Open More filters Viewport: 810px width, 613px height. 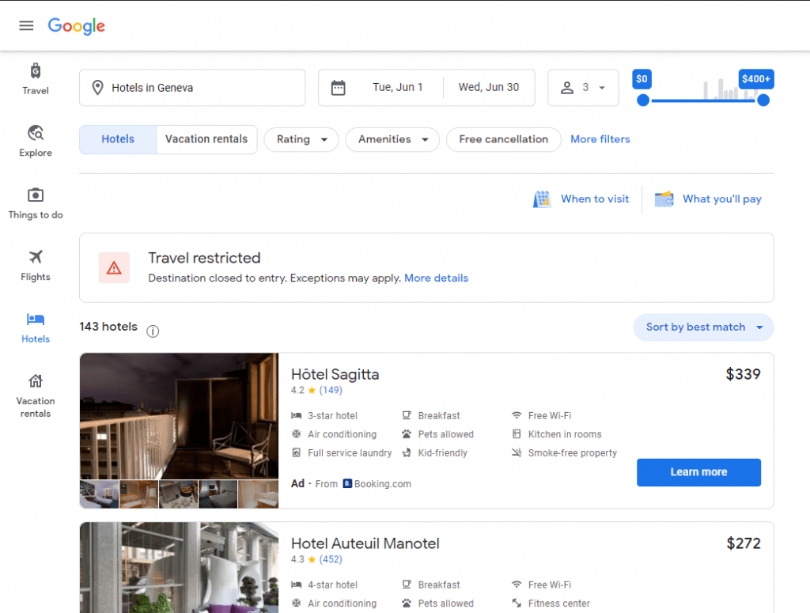[600, 139]
